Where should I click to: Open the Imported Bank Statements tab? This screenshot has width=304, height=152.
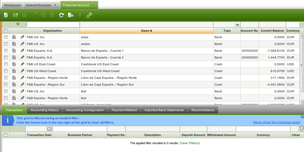[164, 110]
